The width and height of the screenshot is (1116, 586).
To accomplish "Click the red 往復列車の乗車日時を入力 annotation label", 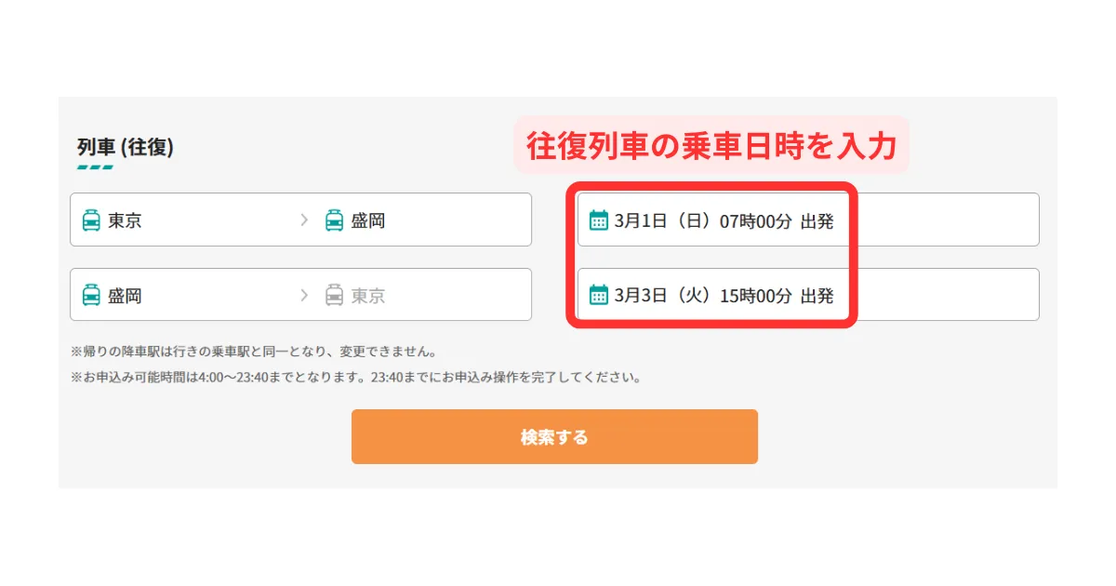I will tap(711, 145).
